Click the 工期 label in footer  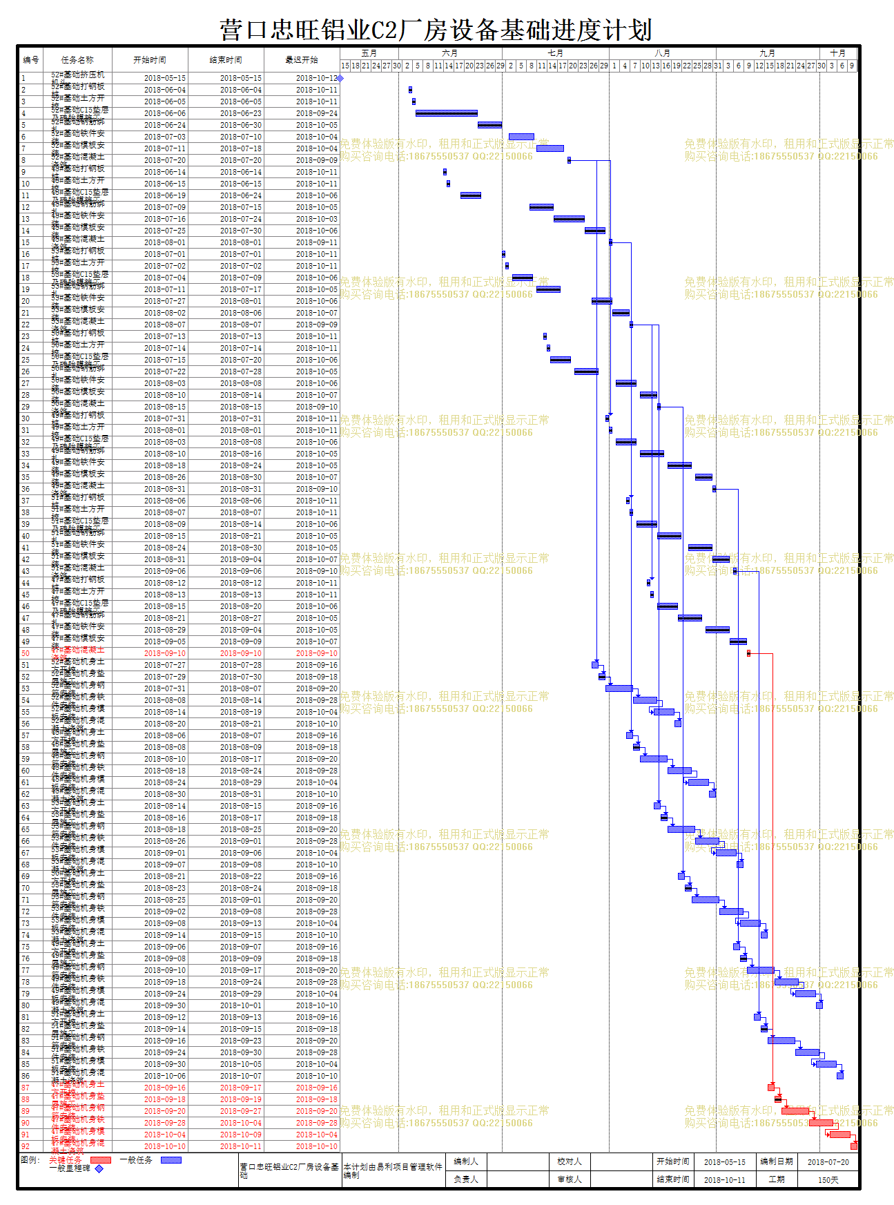pyautogui.click(x=777, y=1179)
